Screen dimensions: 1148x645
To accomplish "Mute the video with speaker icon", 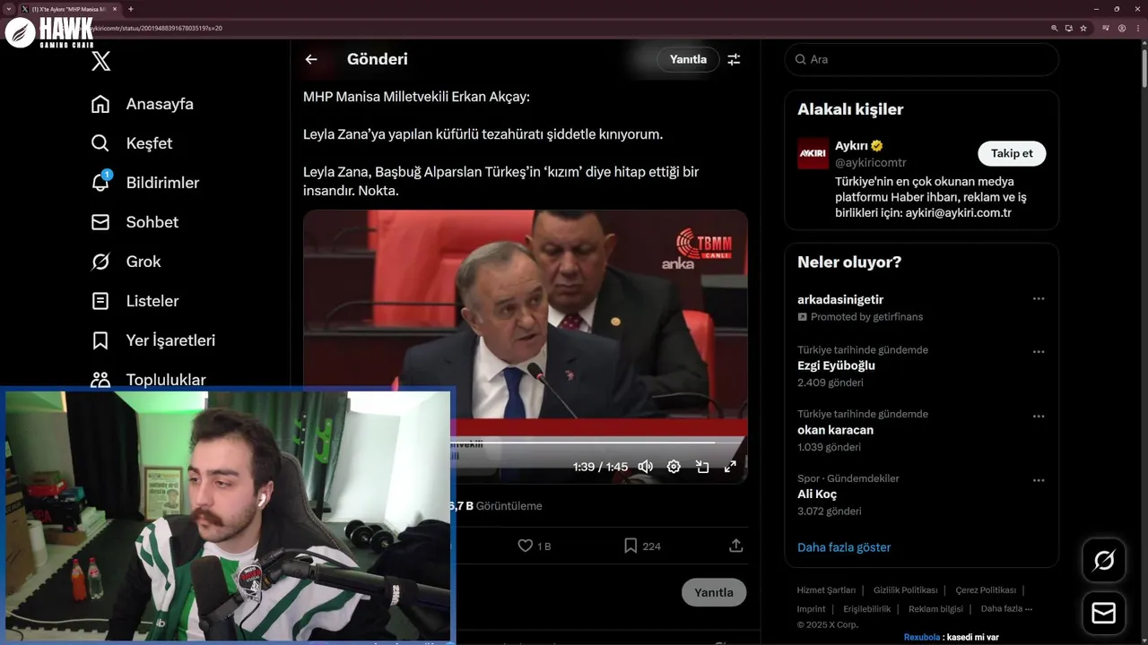I will pyautogui.click(x=646, y=467).
